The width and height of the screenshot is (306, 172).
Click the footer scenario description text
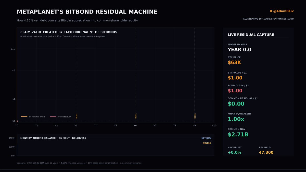click(x=79, y=163)
